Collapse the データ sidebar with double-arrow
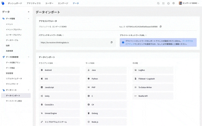 pos(29,12)
